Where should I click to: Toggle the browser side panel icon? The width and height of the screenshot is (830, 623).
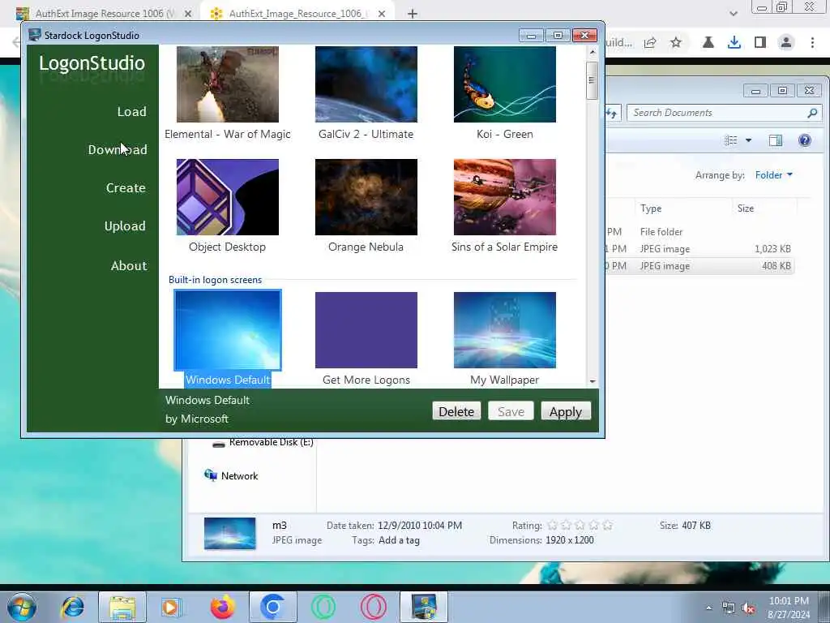coord(760,43)
